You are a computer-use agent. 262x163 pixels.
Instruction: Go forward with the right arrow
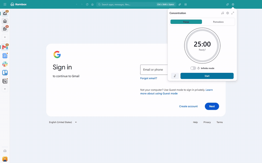82,5
